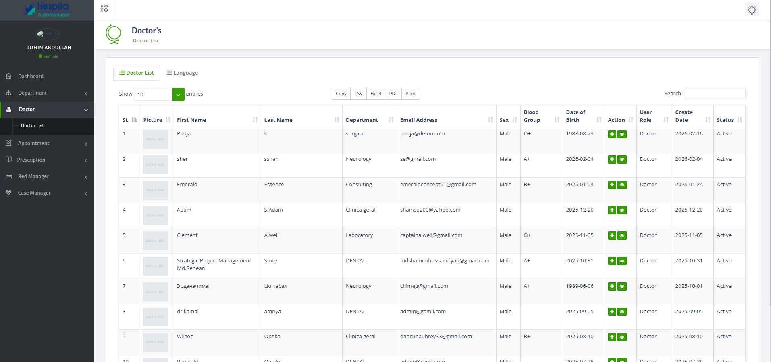View Wilson's details with eye icon
The height and width of the screenshot is (362, 771).
point(622,337)
